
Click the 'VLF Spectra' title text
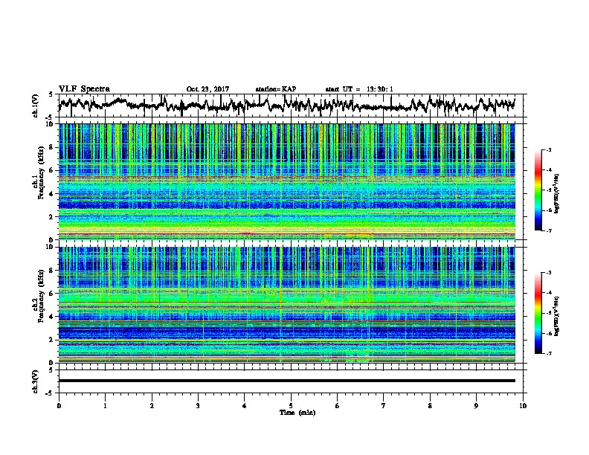[84, 89]
